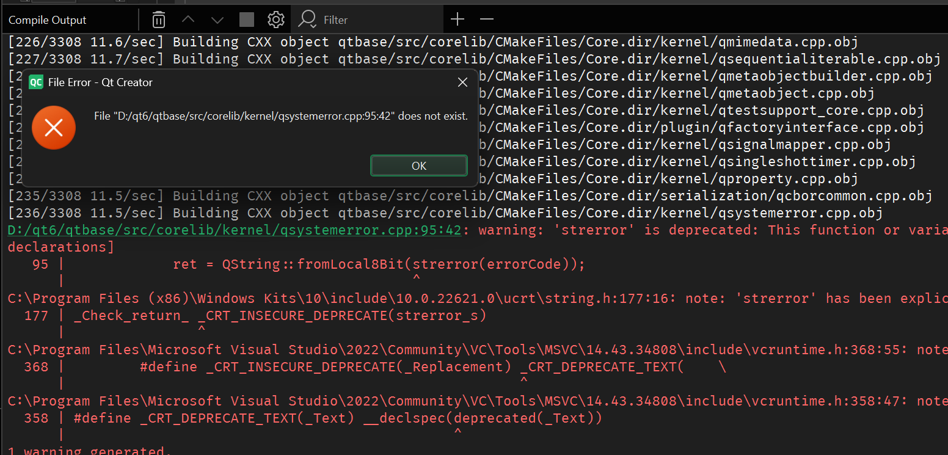Open compile output settings gear

276,20
